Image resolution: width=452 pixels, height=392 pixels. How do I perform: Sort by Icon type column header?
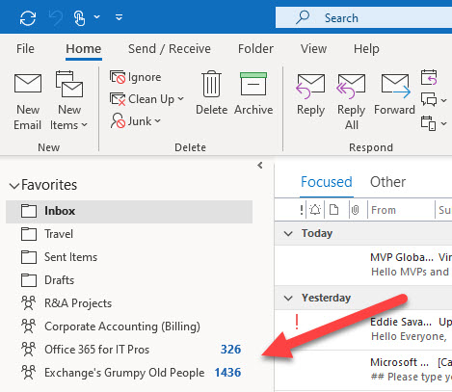pyautogui.click(x=334, y=210)
